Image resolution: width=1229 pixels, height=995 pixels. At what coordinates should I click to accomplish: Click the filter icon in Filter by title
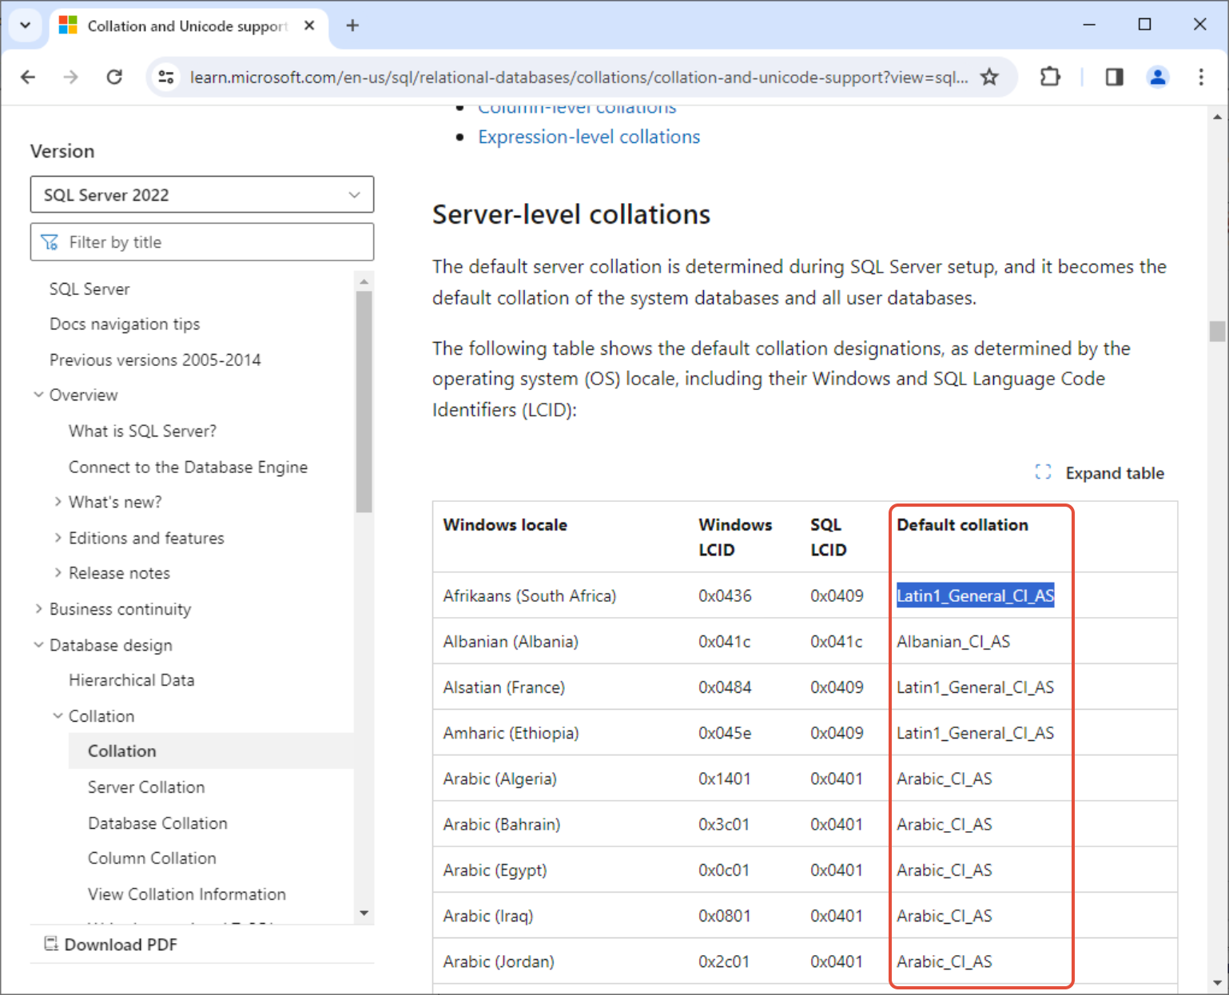click(x=50, y=242)
